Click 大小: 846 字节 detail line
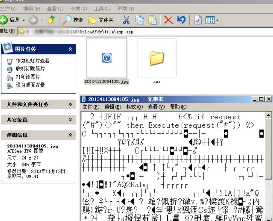Image resolution: width=273 pixels, height=221 pixels. [x=24, y=164]
